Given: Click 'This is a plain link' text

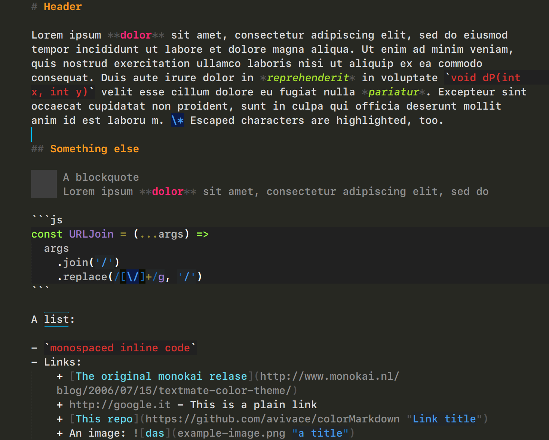Looking at the screenshot, I should coord(254,405).
